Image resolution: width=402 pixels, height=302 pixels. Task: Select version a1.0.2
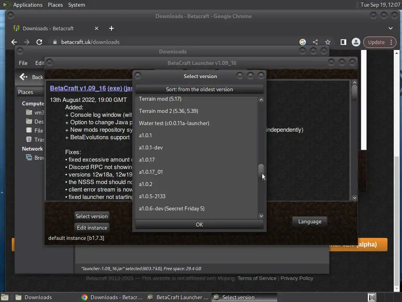197,184
